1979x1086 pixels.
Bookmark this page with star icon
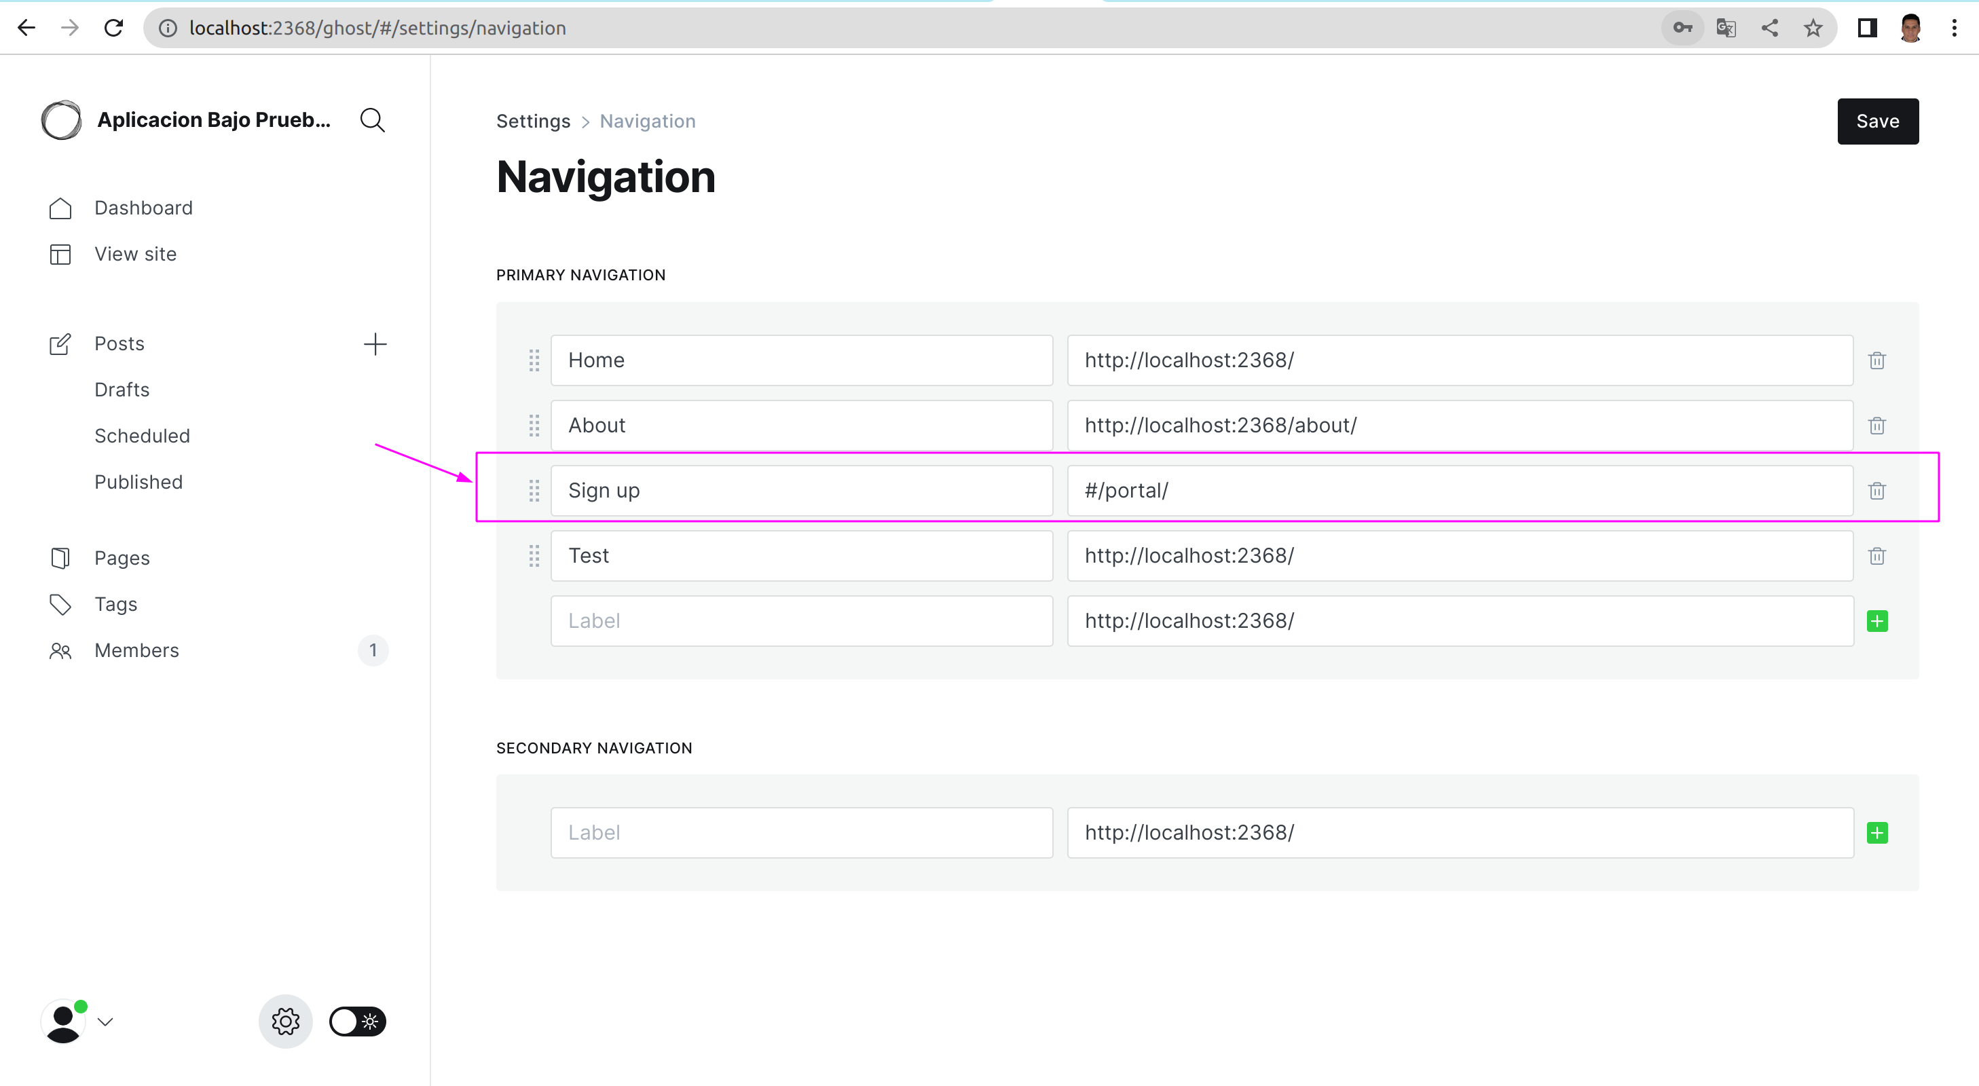(1812, 29)
